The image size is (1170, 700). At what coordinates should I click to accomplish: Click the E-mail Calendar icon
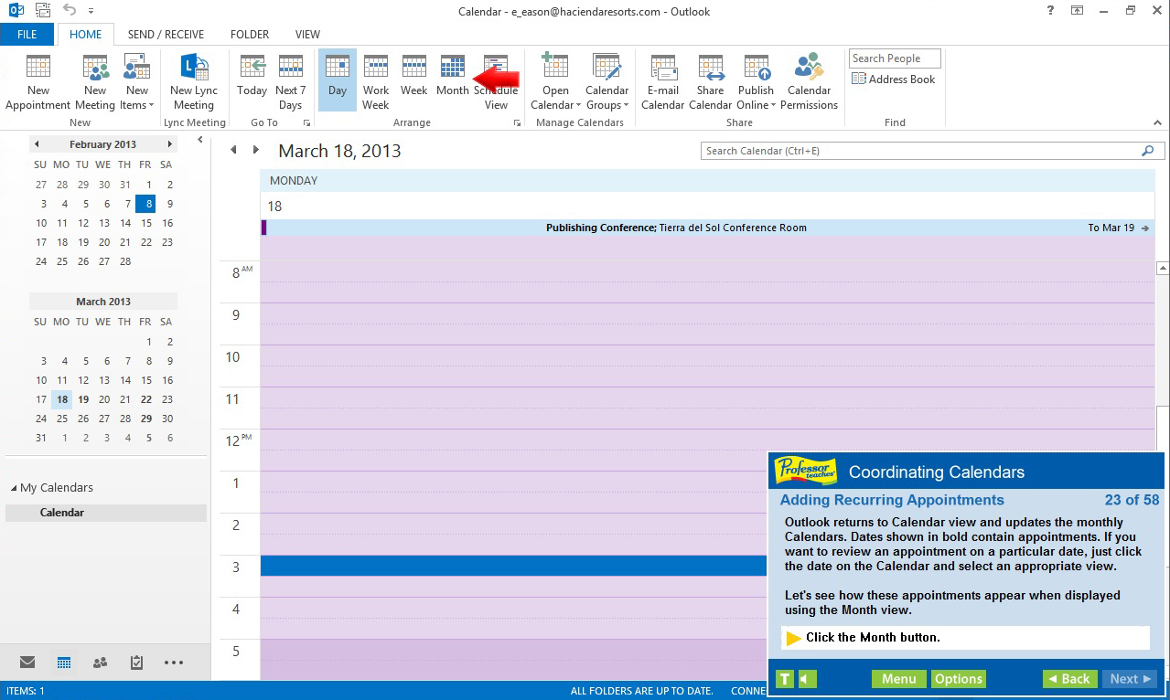pos(662,80)
